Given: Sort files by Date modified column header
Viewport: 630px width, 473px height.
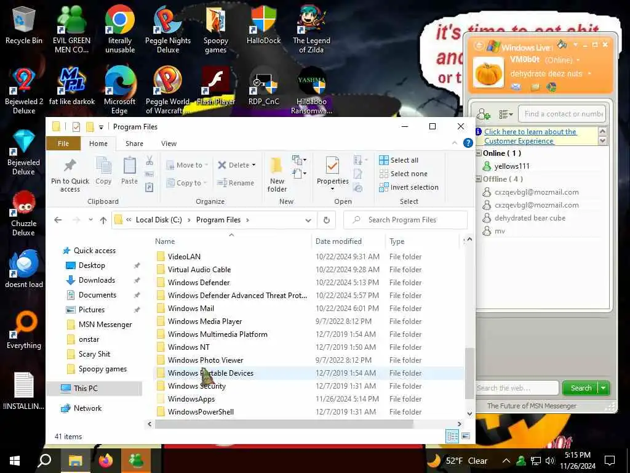Looking at the screenshot, I should pos(348,241).
